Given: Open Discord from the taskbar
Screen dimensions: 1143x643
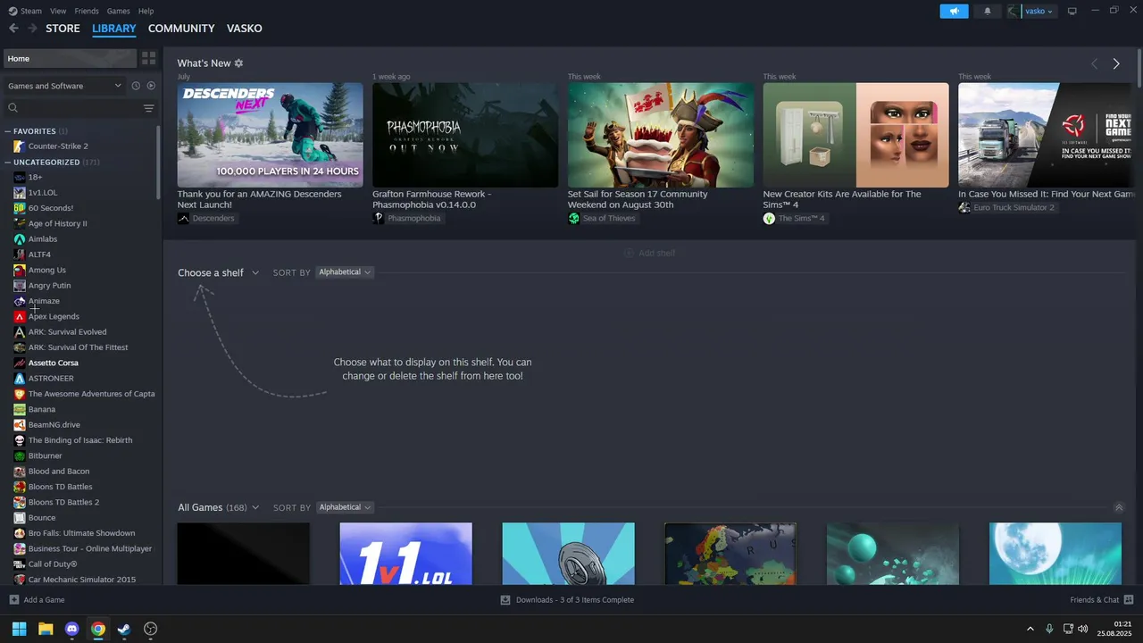Looking at the screenshot, I should click(x=72, y=629).
